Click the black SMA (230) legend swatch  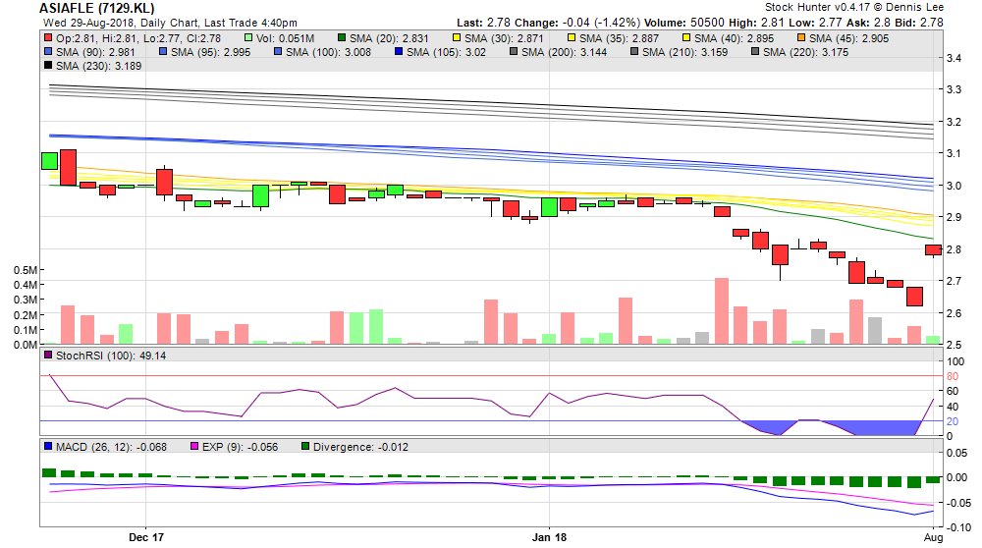(48, 65)
